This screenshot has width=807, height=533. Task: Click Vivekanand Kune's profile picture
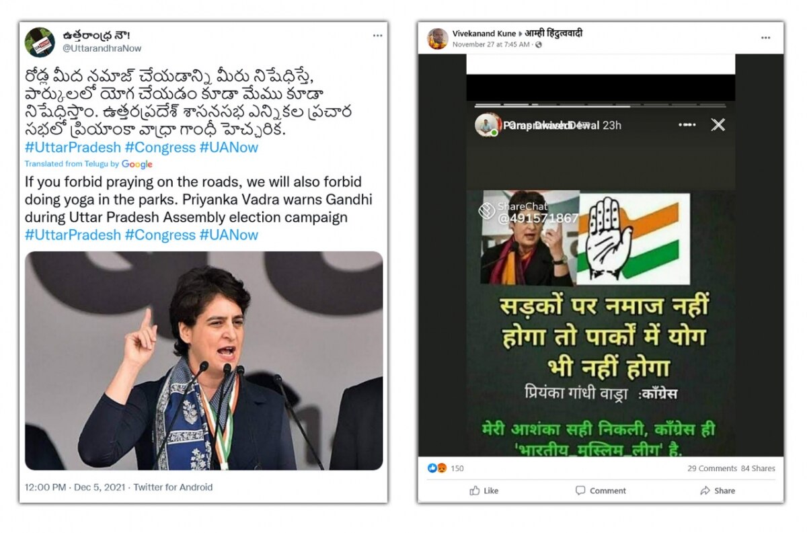pyautogui.click(x=438, y=38)
